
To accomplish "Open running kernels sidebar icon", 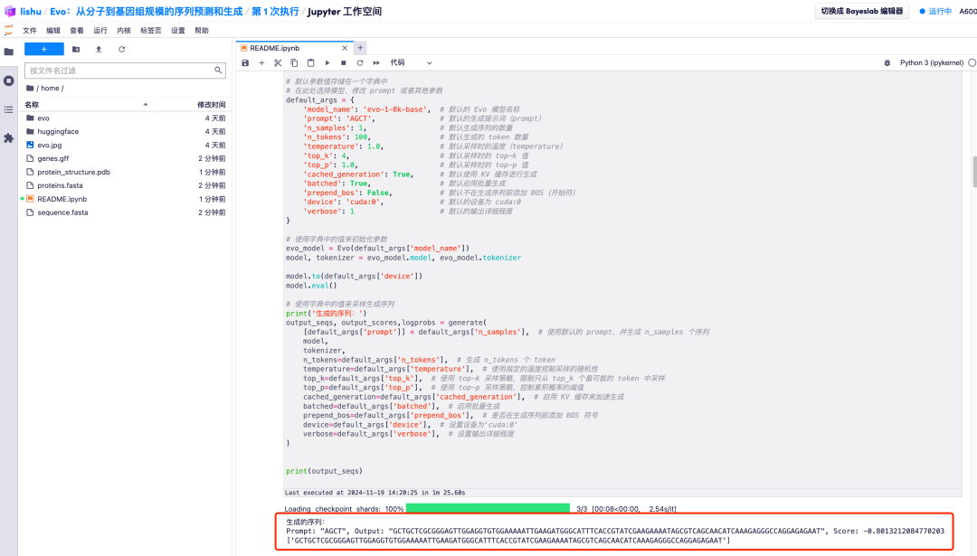I will [9, 80].
